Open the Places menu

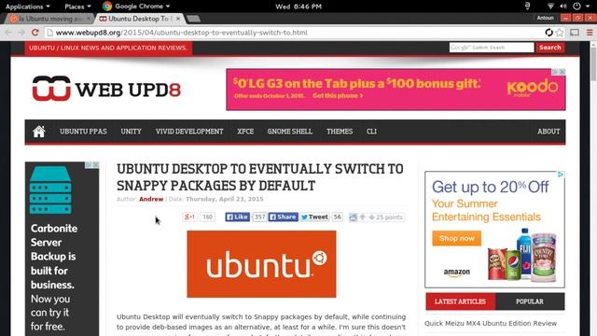click(77, 7)
